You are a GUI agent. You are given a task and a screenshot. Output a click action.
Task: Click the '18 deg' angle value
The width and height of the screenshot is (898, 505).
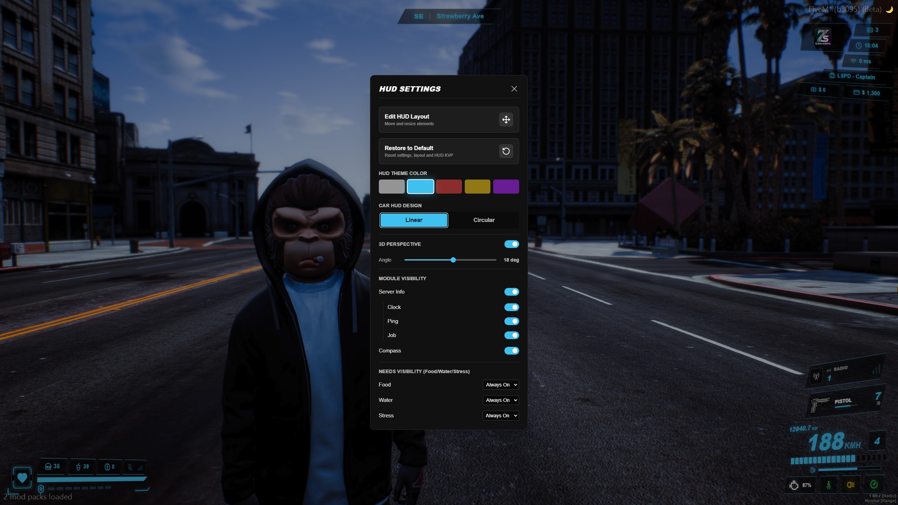(x=511, y=260)
